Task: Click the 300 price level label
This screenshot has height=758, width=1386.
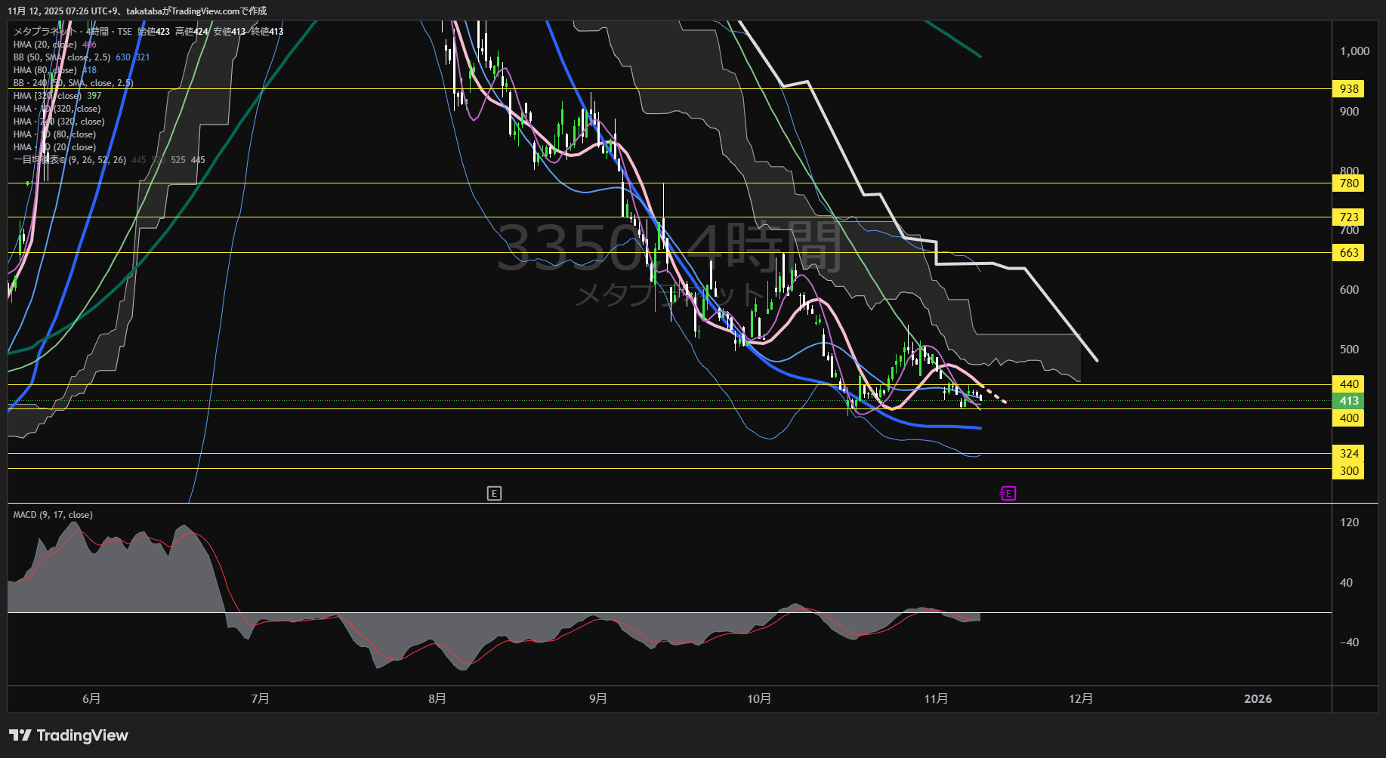Action: [1349, 471]
